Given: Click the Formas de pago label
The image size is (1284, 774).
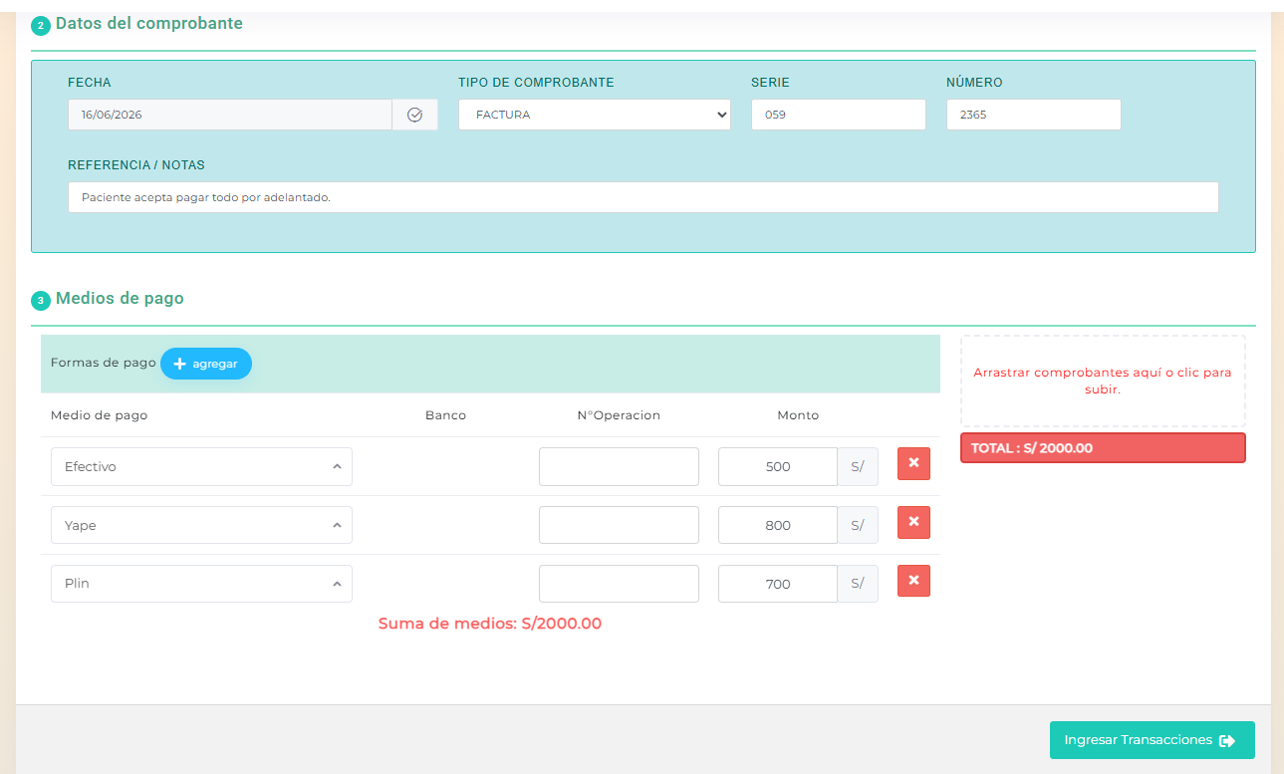Looking at the screenshot, I should pyautogui.click(x=104, y=363).
